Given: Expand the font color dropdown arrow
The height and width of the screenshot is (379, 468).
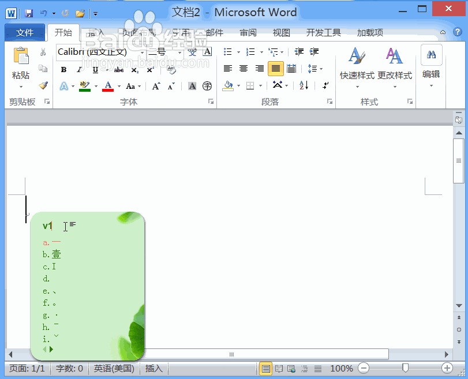Looking at the screenshot, I should point(119,85).
